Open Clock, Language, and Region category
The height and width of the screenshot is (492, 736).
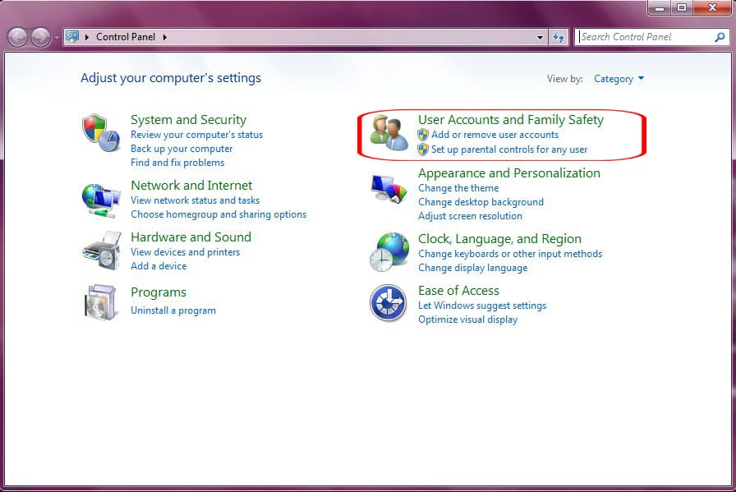click(x=499, y=239)
